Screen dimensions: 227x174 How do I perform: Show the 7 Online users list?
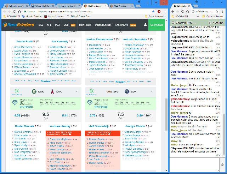point(216,23)
